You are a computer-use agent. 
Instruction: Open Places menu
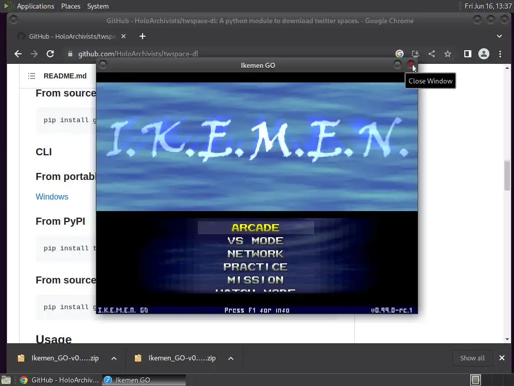(x=70, y=6)
